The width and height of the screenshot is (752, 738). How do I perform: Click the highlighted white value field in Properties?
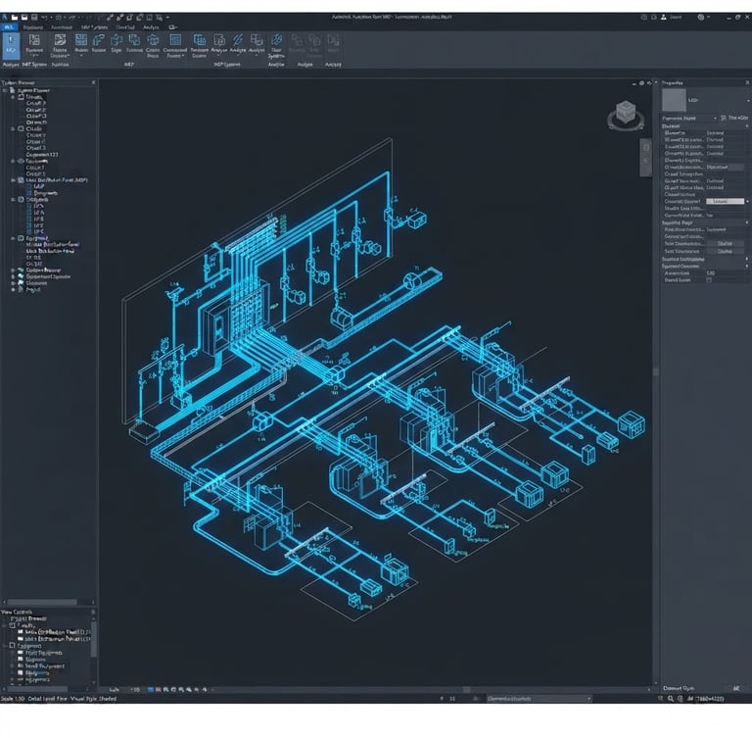click(x=725, y=201)
